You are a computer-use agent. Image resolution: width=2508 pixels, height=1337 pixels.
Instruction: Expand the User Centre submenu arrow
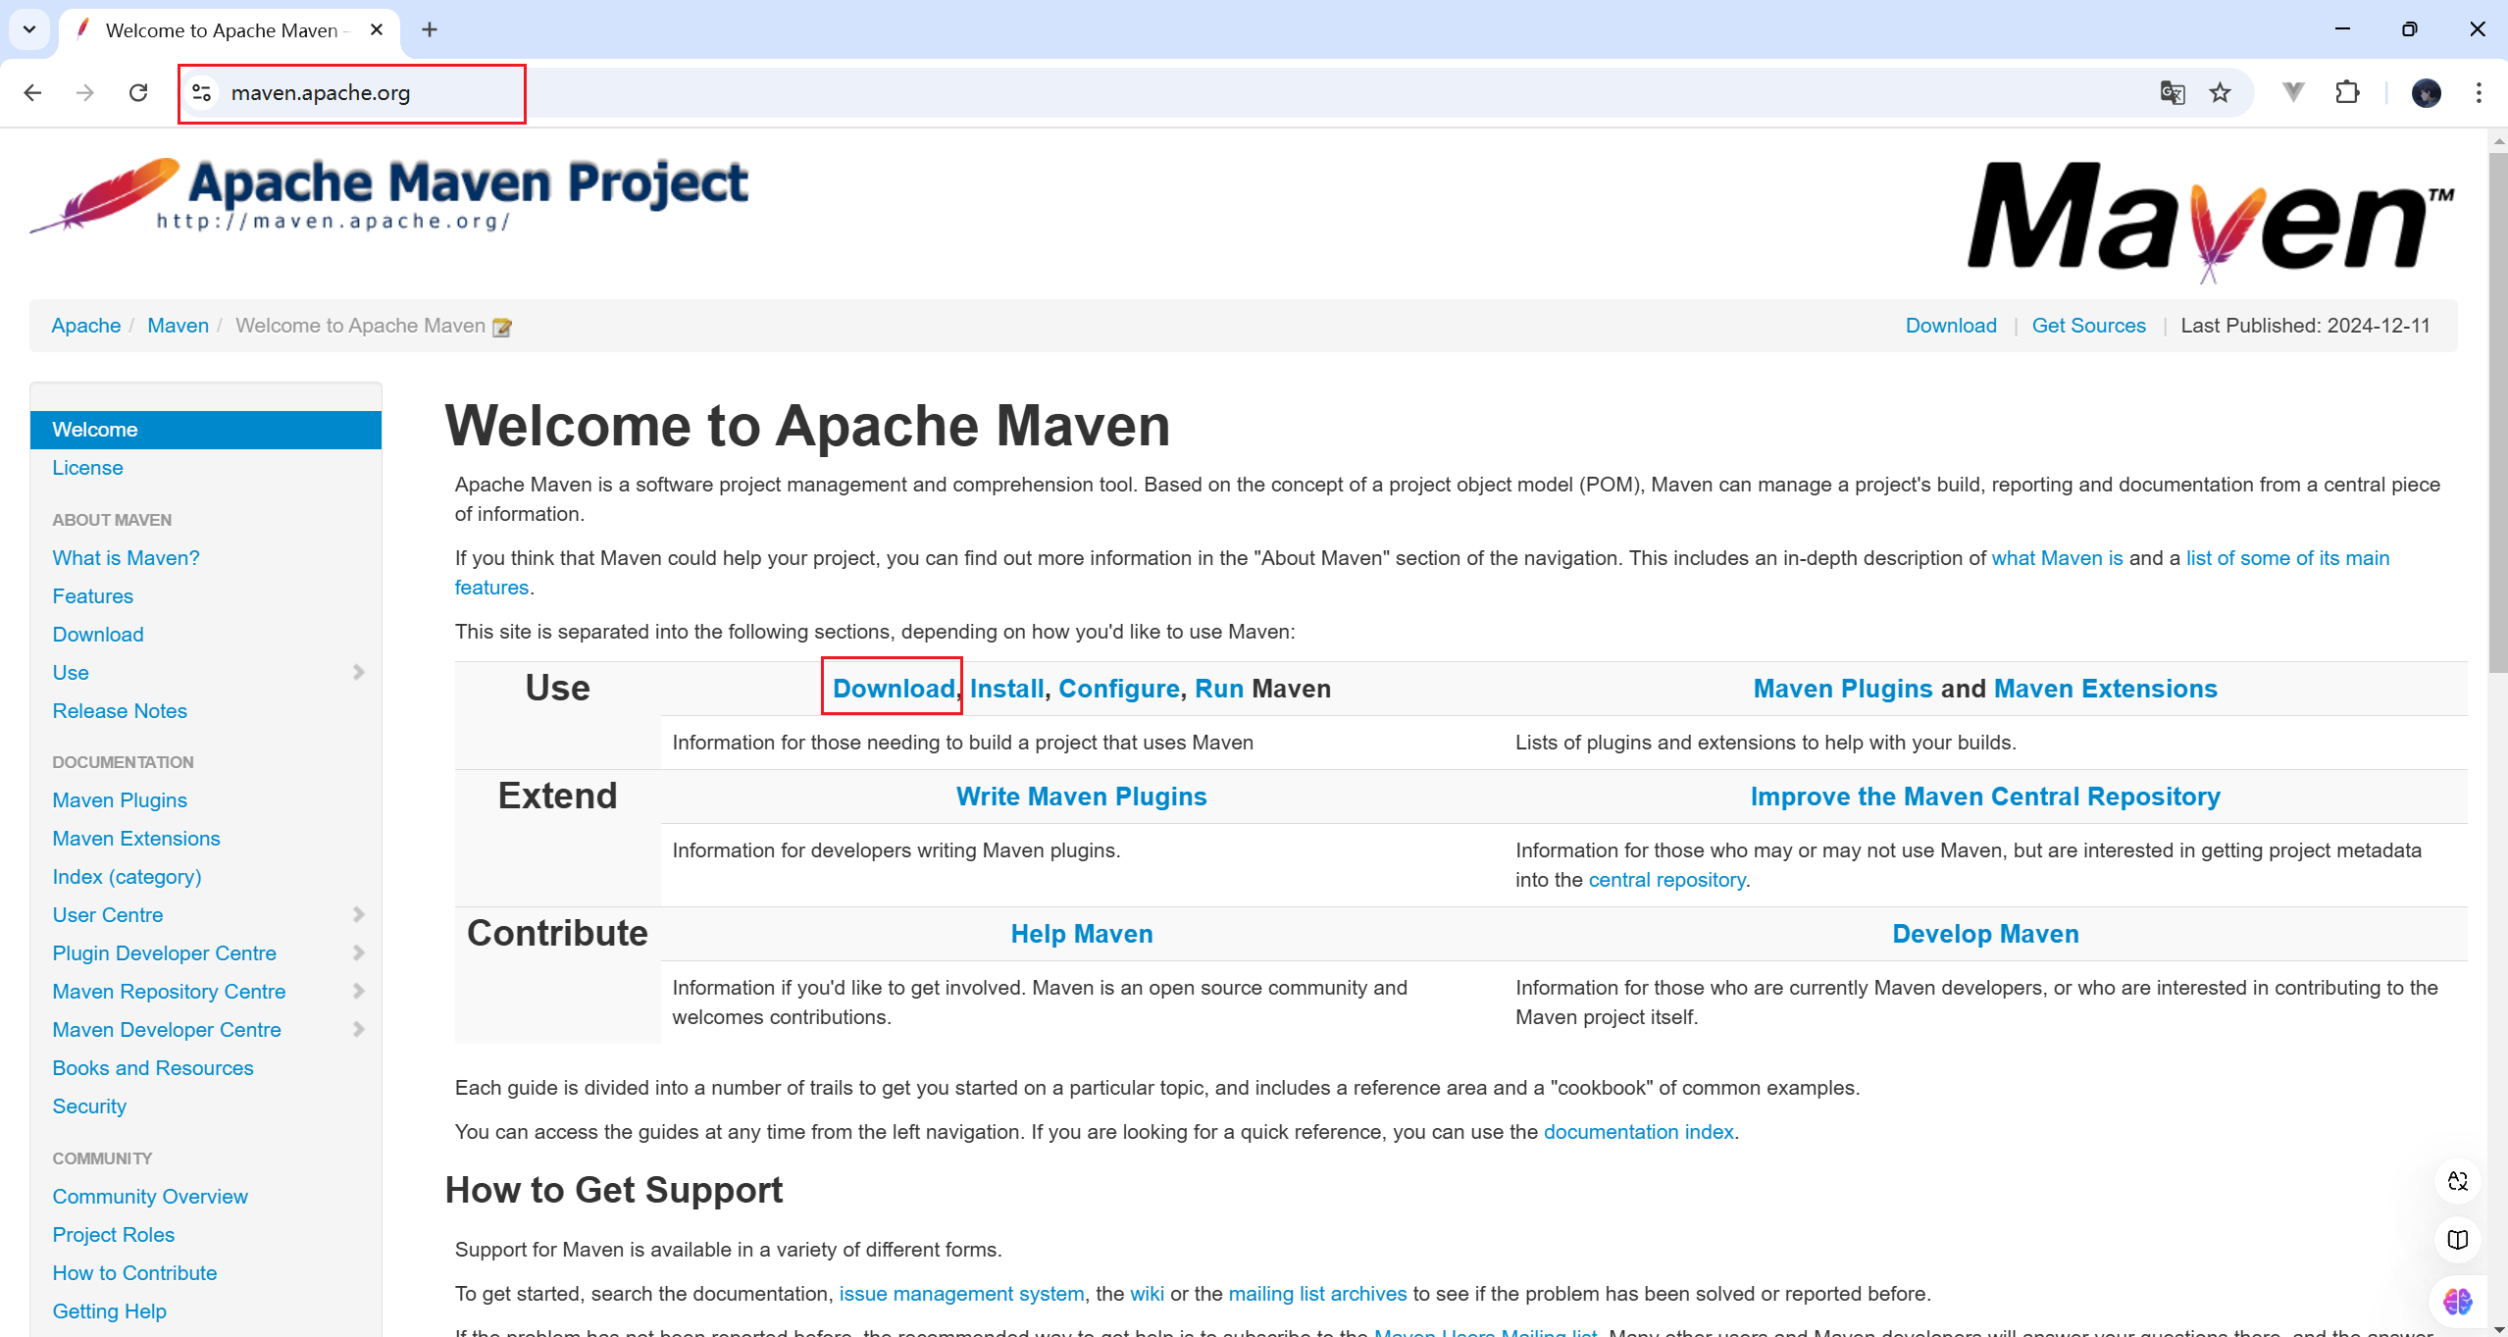(359, 914)
